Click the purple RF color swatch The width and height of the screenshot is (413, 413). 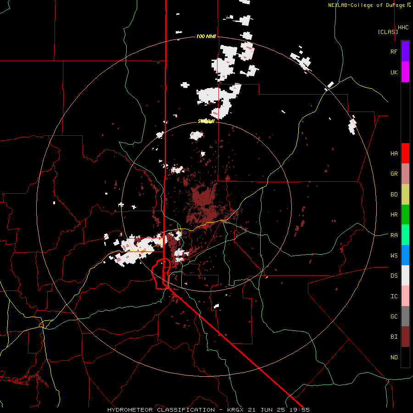pyautogui.click(x=405, y=51)
